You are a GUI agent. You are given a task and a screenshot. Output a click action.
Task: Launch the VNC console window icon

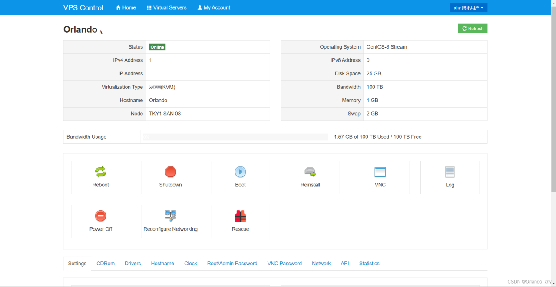tap(380, 172)
